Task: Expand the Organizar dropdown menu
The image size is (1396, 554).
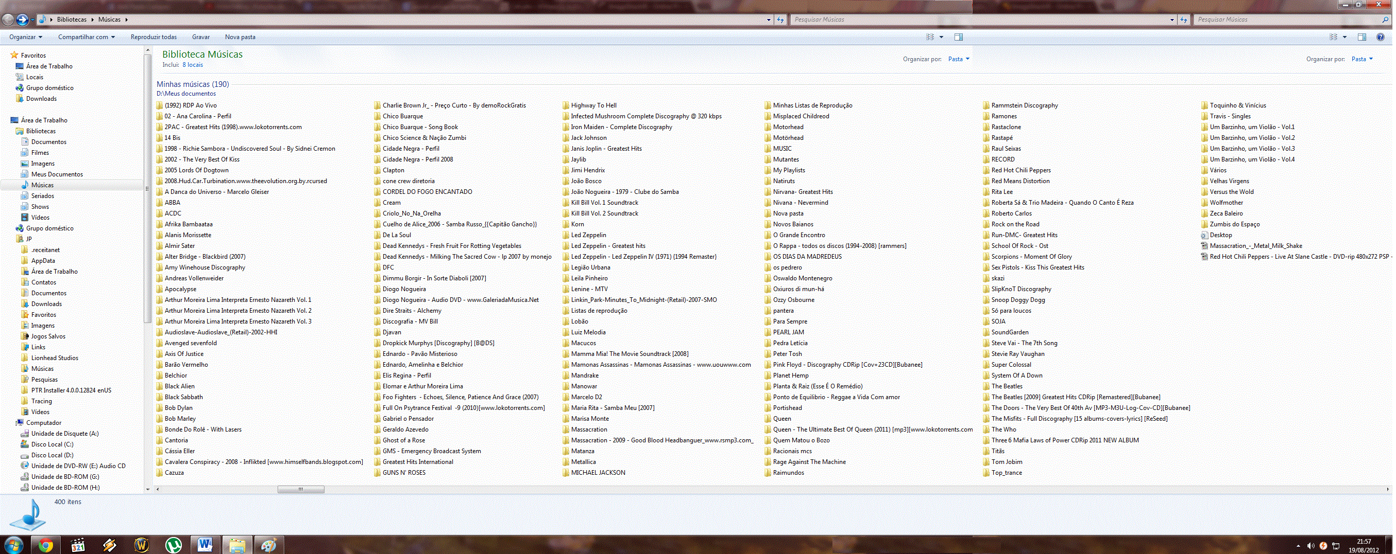Action: point(25,38)
